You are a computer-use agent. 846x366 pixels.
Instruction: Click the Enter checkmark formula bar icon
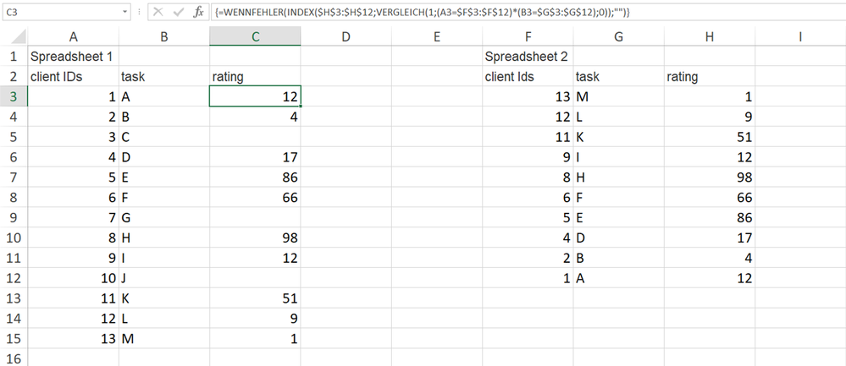point(178,12)
